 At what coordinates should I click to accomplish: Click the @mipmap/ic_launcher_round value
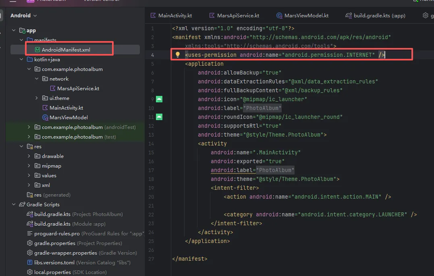click(299, 117)
